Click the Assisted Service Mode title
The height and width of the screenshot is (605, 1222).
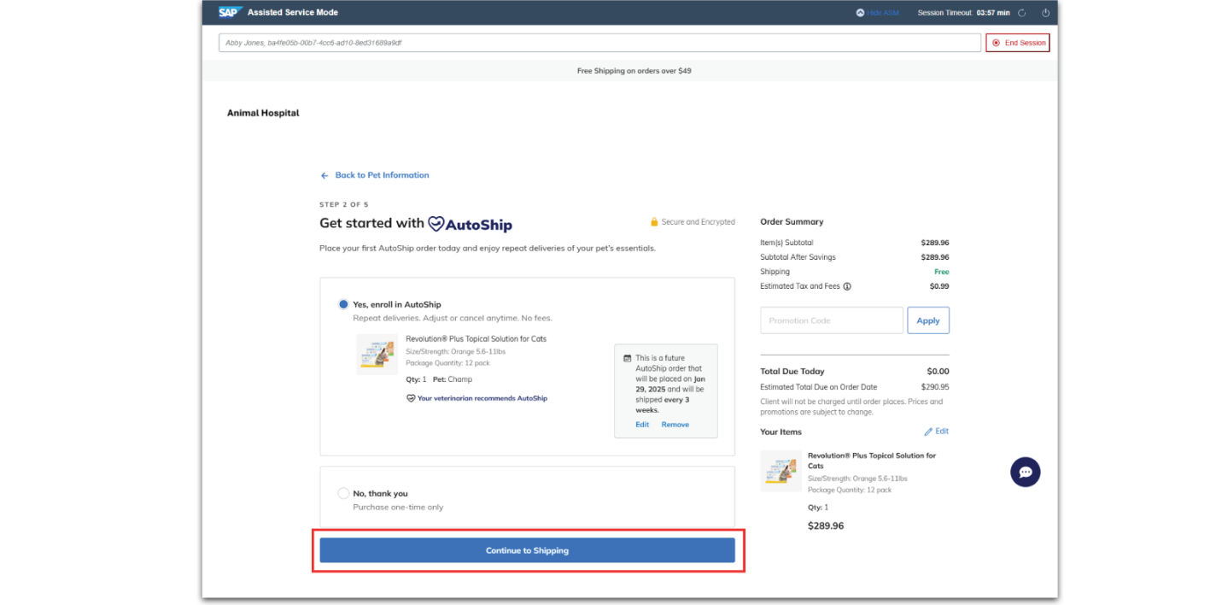click(293, 13)
